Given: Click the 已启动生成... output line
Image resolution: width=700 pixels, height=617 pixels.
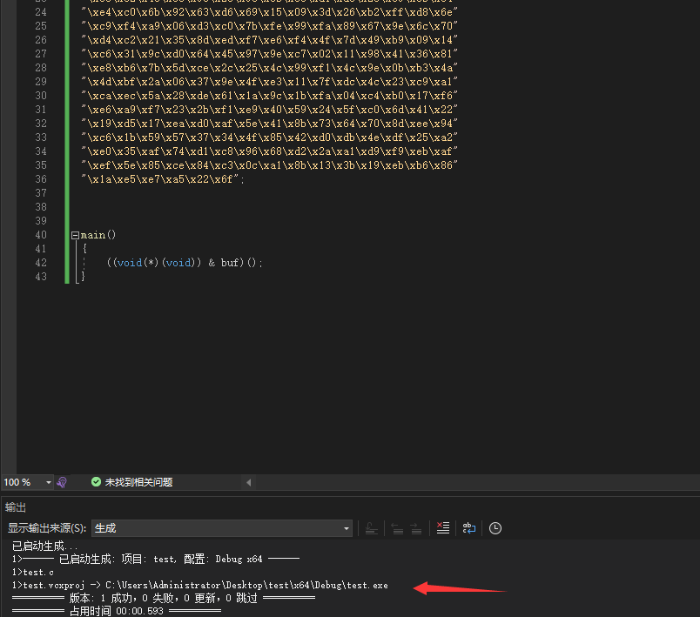Looking at the screenshot, I should pyautogui.click(x=45, y=546).
